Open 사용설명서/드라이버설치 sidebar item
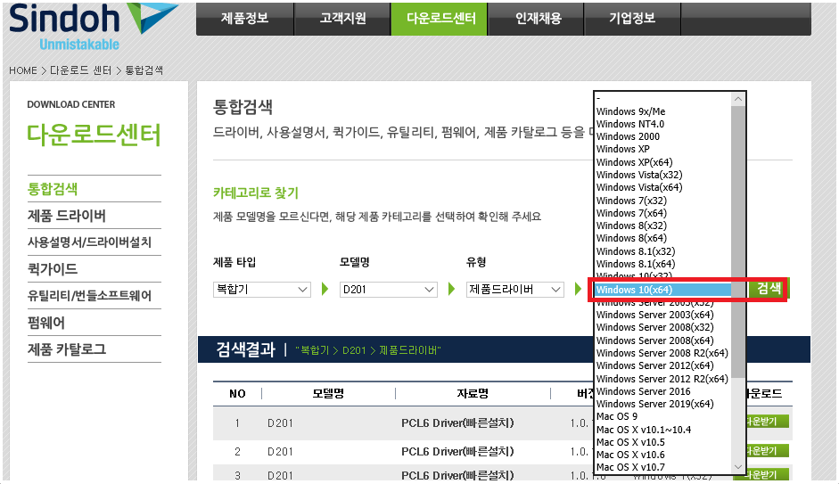839x484 pixels. click(x=89, y=242)
